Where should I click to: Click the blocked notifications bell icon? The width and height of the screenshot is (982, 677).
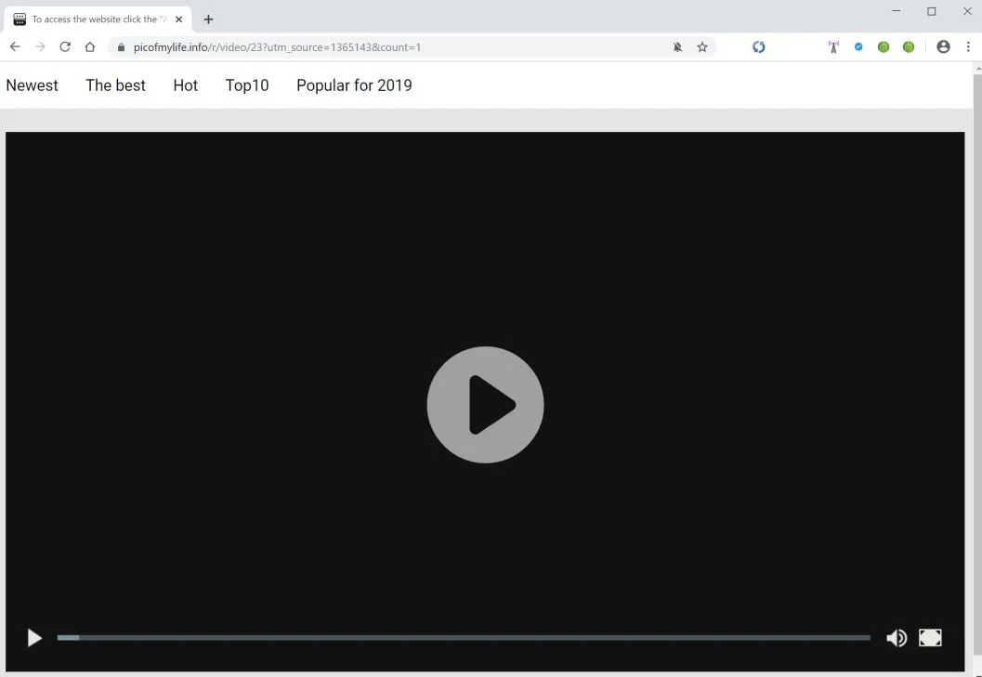[x=677, y=47]
